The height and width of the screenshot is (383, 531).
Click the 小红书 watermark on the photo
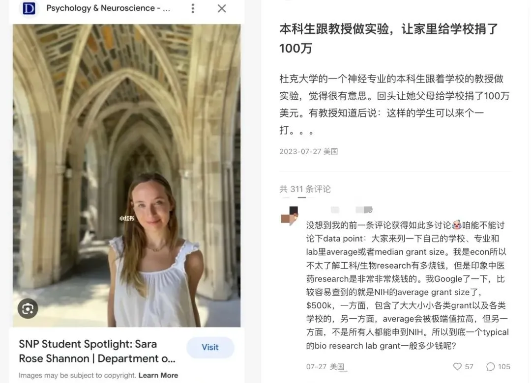coord(126,218)
